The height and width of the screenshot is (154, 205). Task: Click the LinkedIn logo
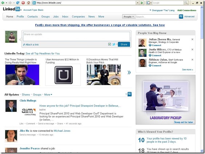tap(12, 9)
